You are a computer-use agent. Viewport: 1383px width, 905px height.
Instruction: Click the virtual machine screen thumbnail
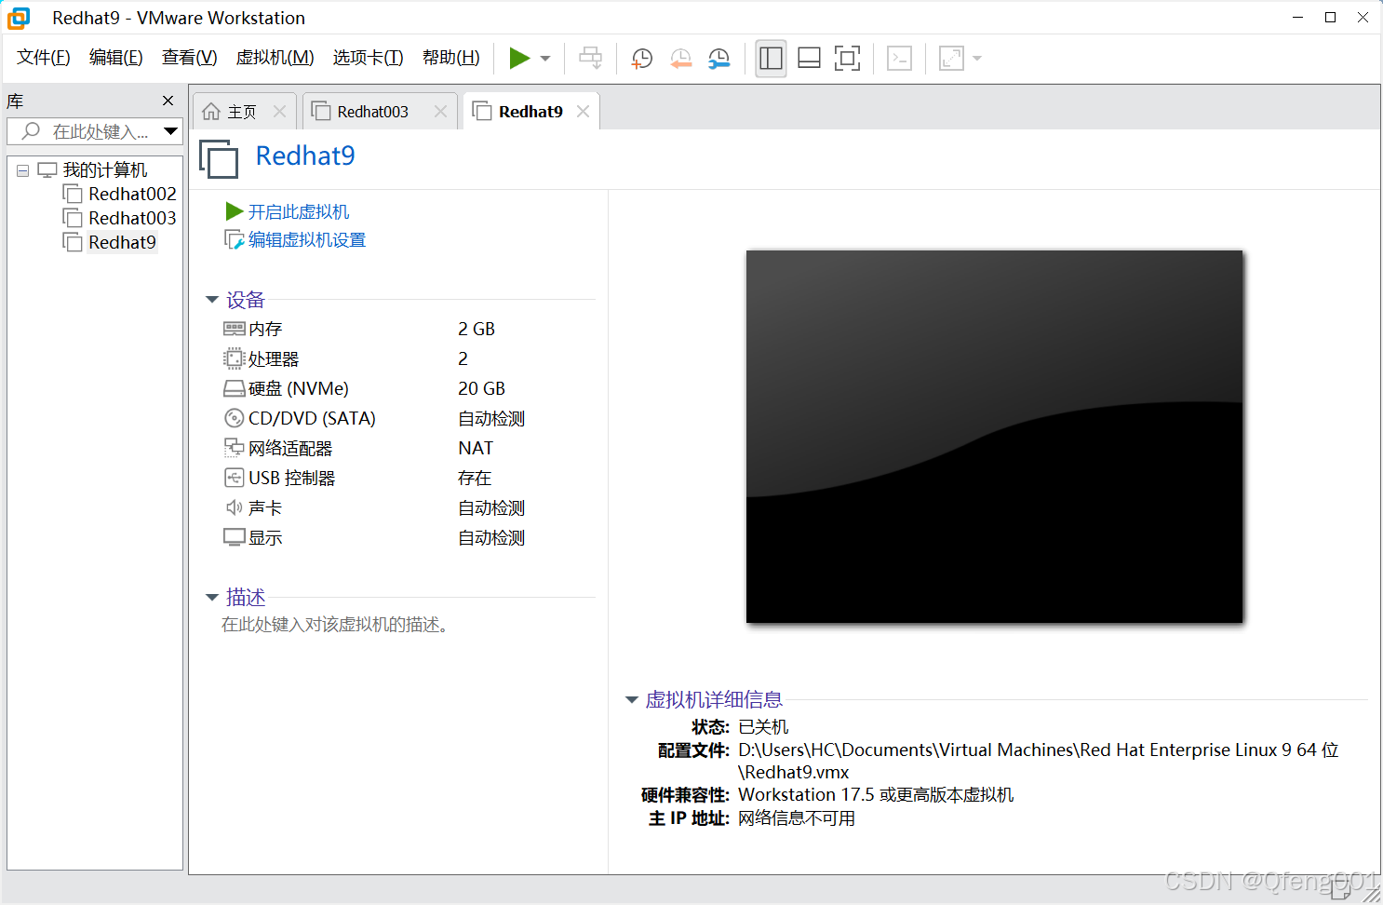coord(994,437)
